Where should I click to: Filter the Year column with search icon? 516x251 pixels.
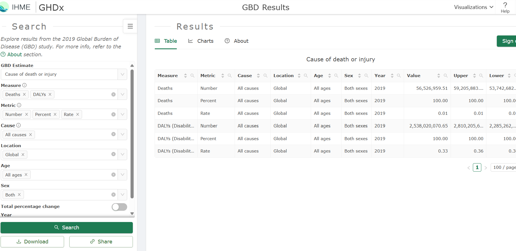[x=399, y=75]
